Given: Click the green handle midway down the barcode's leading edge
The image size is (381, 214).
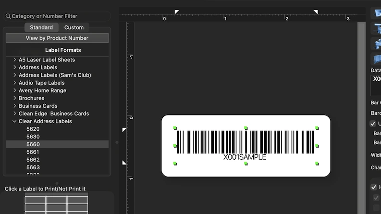Looking at the screenshot, I should pyautogui.click(x=175, y=146).
